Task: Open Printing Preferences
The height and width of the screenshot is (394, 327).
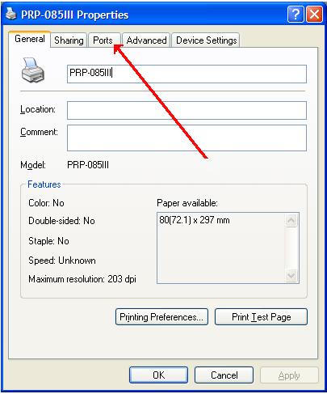Action: click(x=161, y=317)
